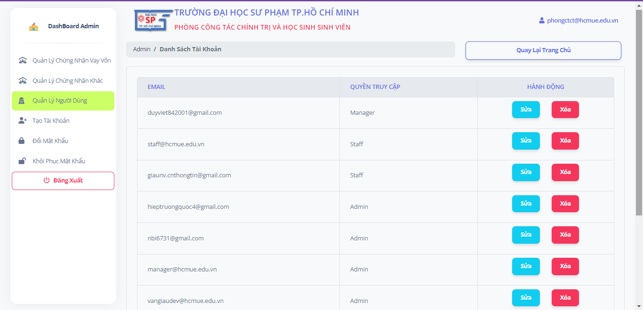Click the briefcase icon beside DashBoard Admin
Viewport: 643px width, 310px height.
33,26
